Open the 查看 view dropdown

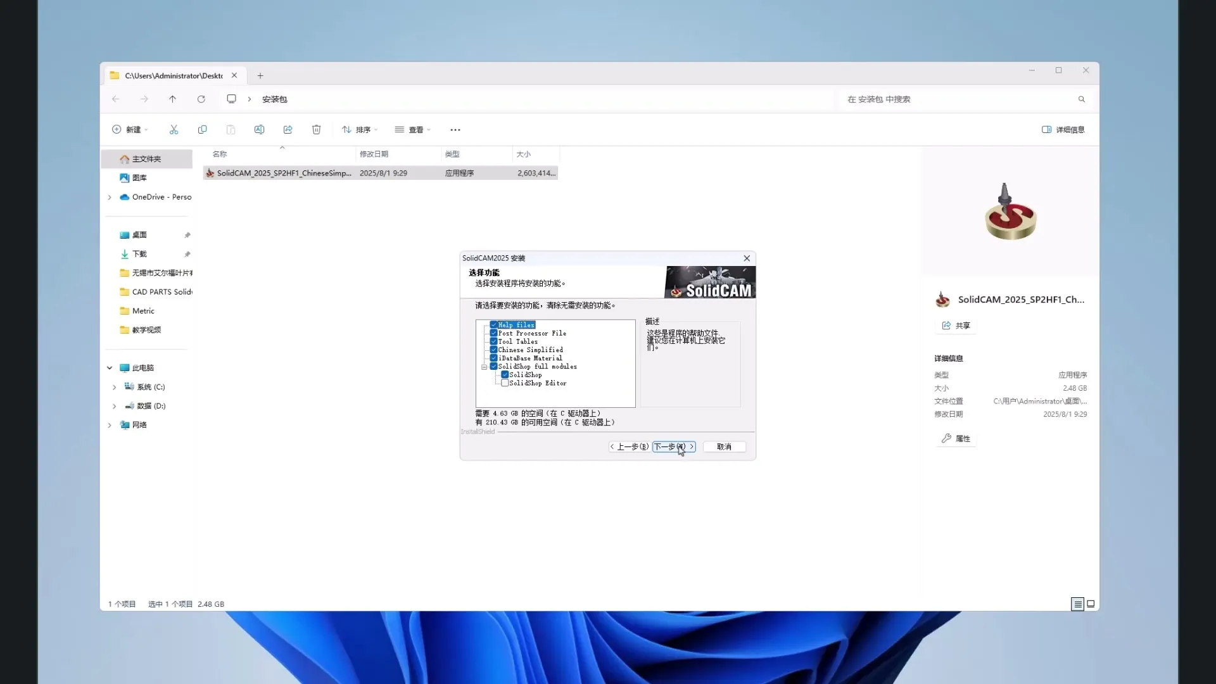(x=413, y=129)
